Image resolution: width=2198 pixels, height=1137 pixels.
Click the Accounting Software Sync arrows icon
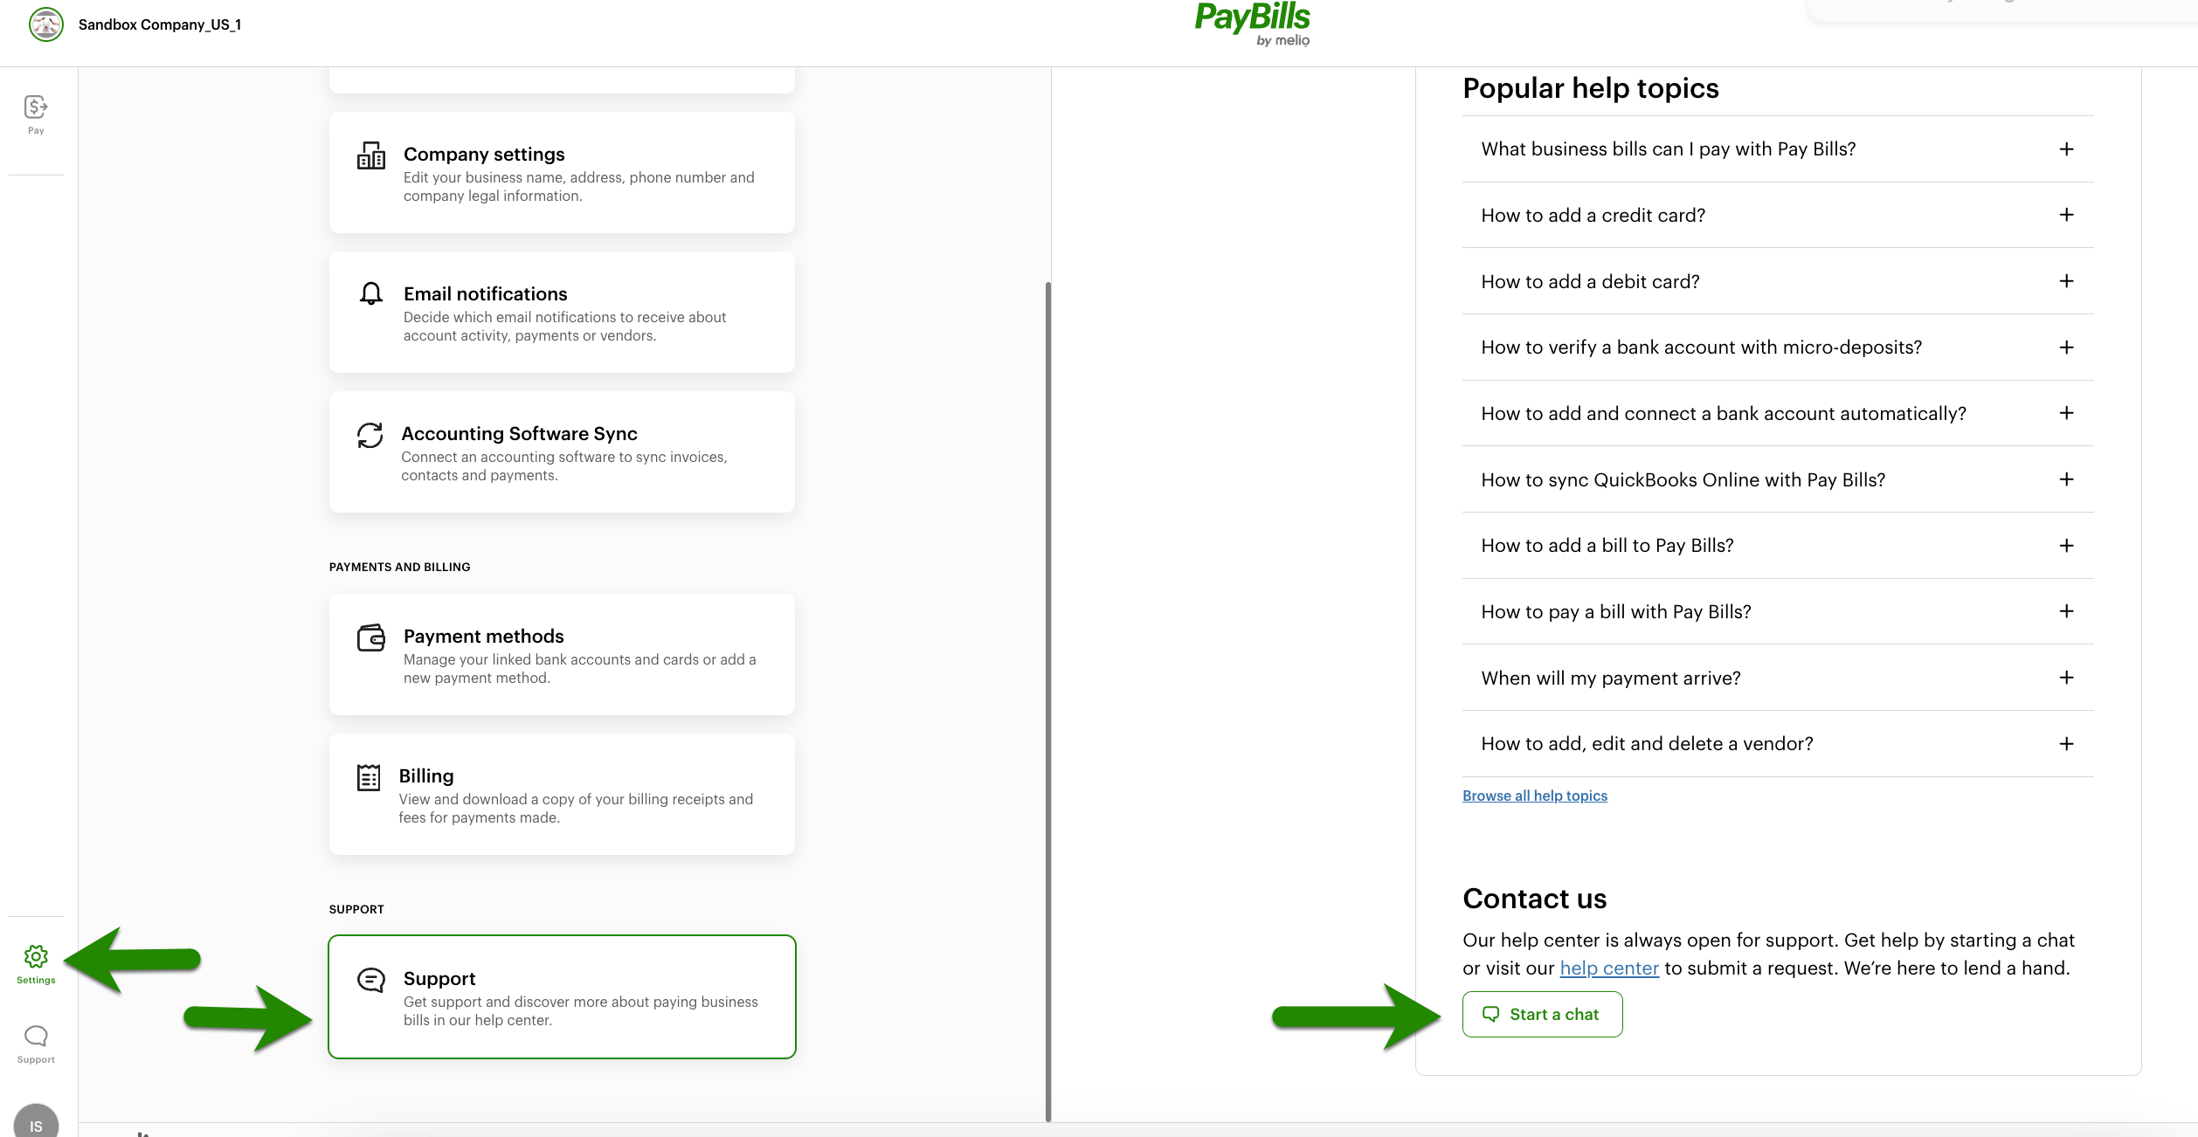pyautogui.click(x=370, y=435)
